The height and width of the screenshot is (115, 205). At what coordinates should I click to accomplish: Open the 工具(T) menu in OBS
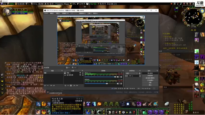coord(89,13)
